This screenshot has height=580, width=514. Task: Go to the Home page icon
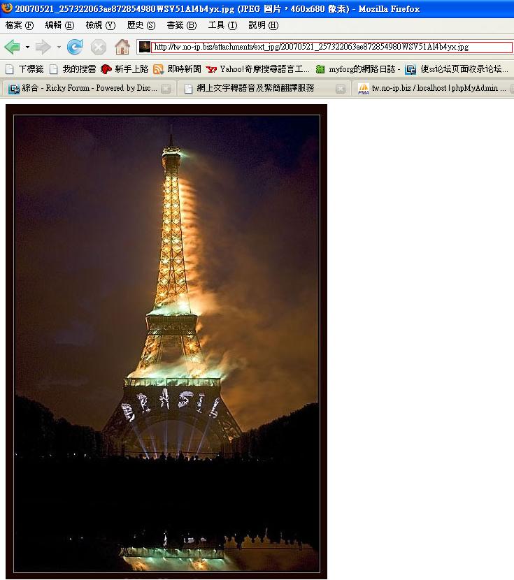tap(122, 47)
